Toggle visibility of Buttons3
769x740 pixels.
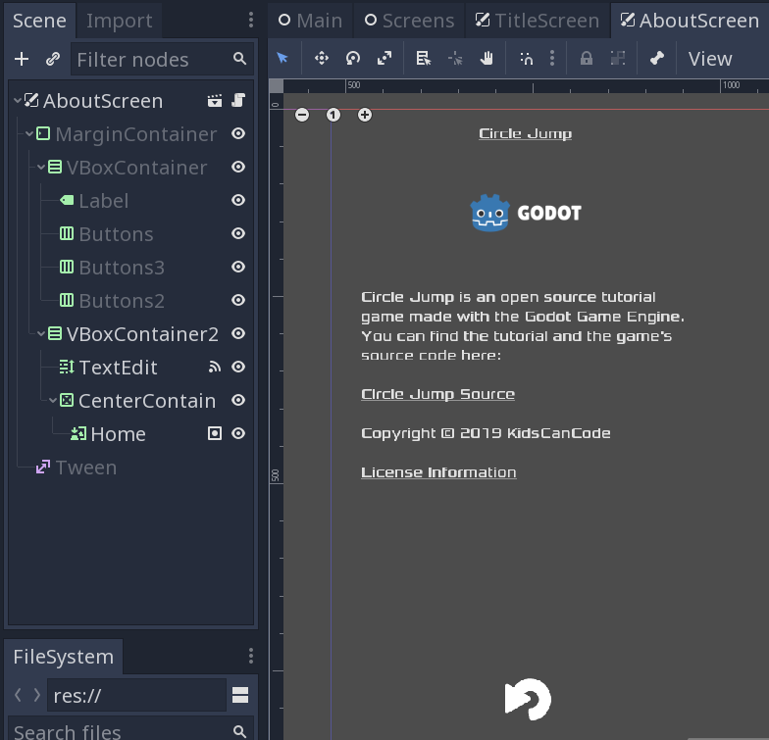tap(238, 267)
